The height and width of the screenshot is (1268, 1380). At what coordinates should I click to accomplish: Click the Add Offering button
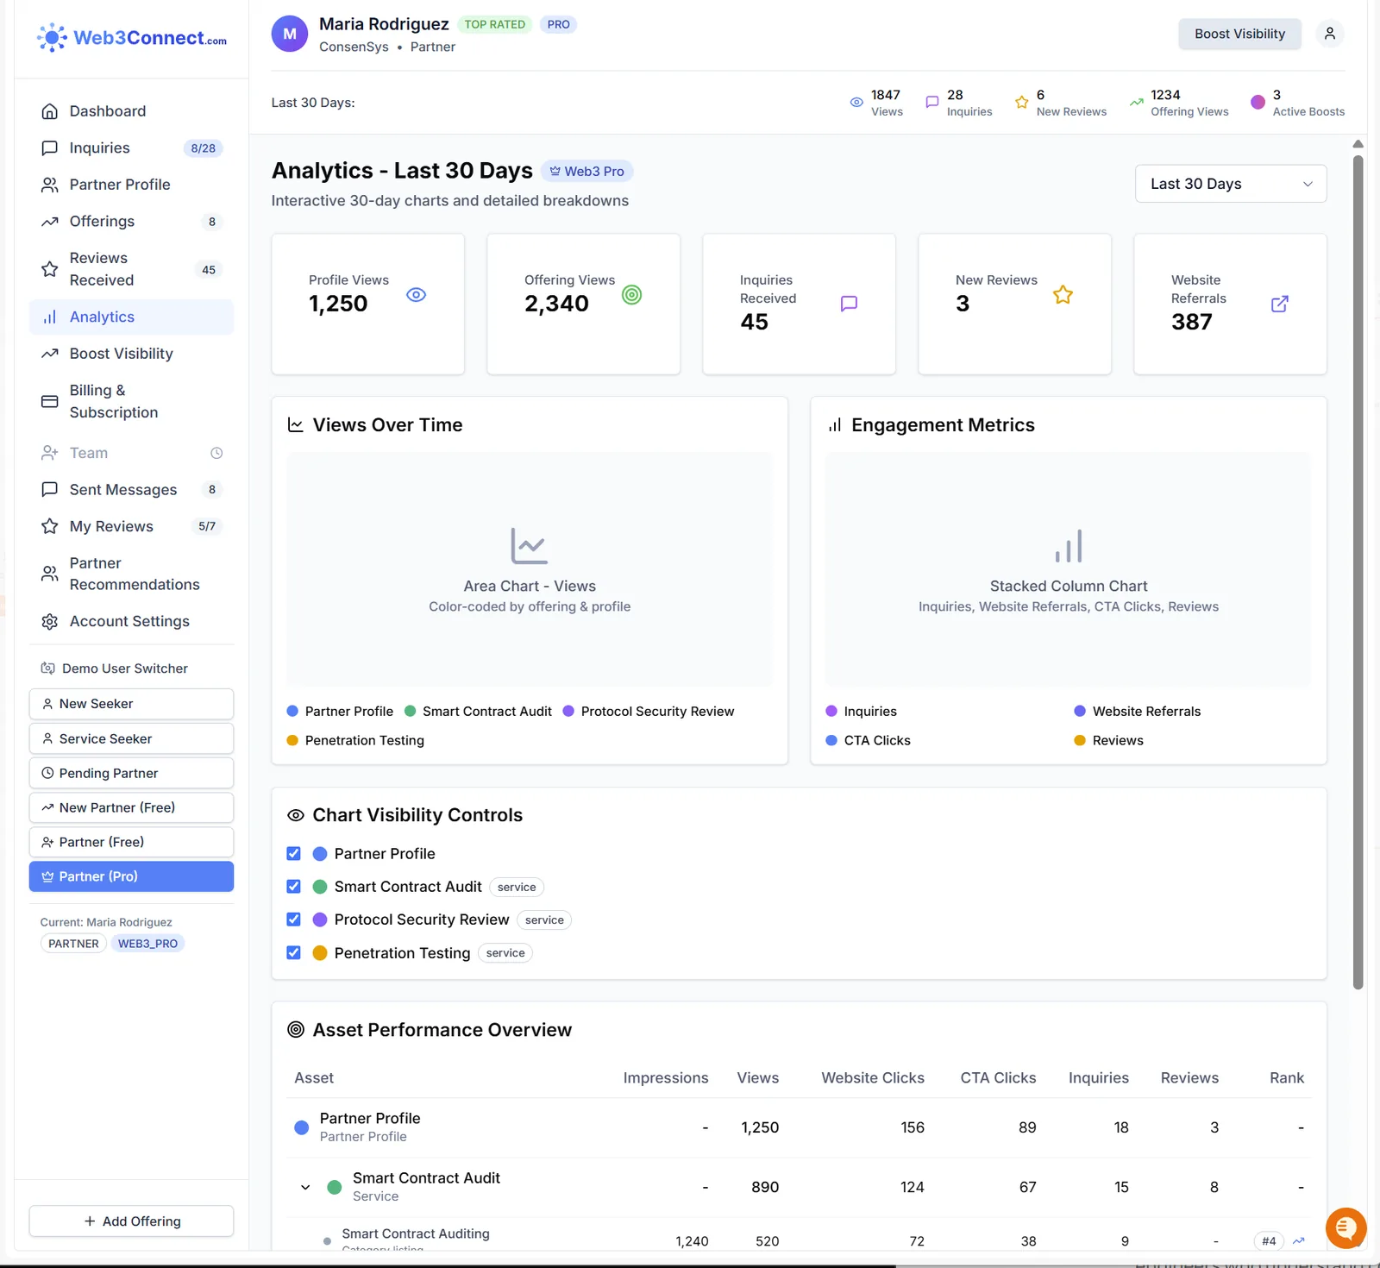pyautogui.click(x=131, y=1221)
